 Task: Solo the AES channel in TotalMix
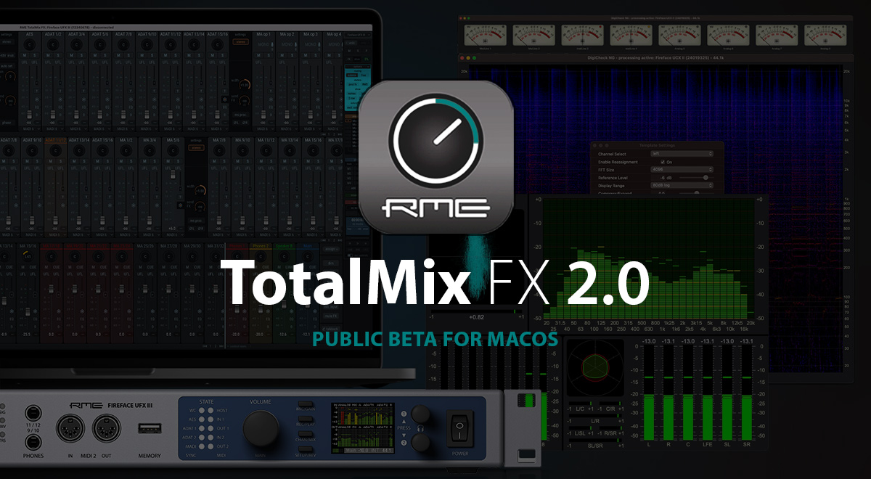coord(35,55)
